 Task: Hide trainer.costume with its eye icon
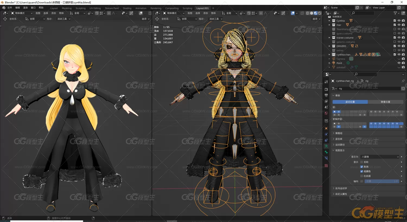[399, 37]
